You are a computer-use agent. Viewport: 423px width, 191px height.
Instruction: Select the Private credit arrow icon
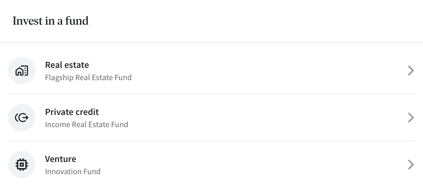(22, 118)
